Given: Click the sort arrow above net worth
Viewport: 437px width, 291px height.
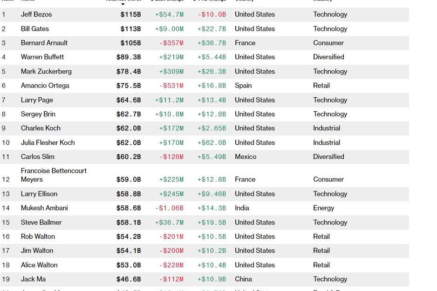Looking at the screenshot, I should coord(123,4).
